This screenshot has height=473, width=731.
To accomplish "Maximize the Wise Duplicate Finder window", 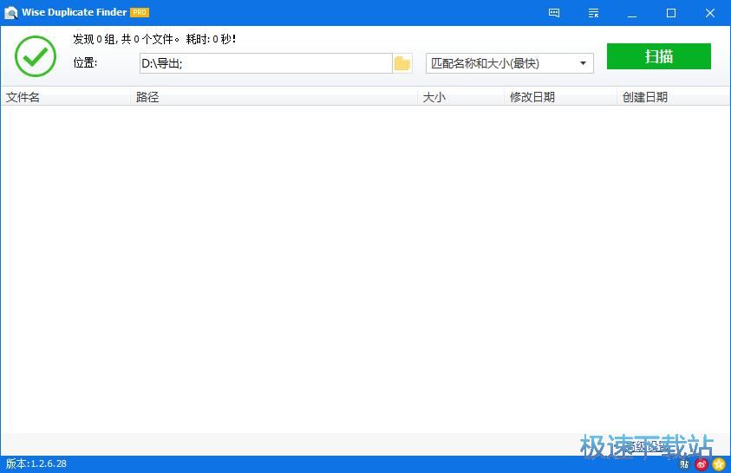I will click(671, 13).
